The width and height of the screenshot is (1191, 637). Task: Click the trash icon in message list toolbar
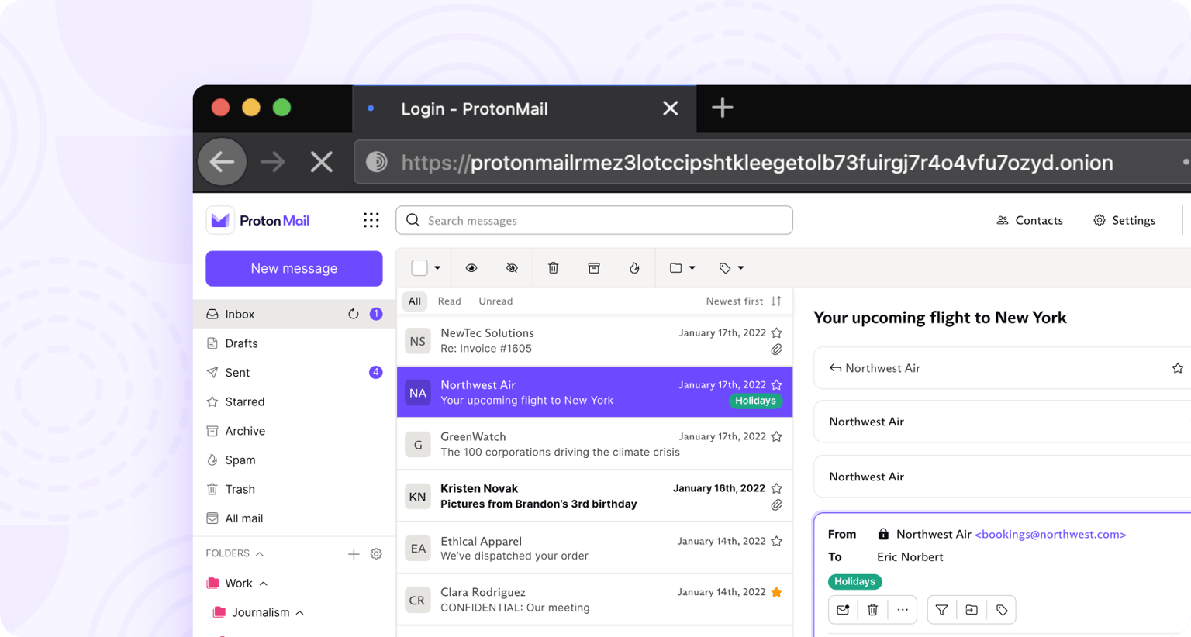click(553, 268)
